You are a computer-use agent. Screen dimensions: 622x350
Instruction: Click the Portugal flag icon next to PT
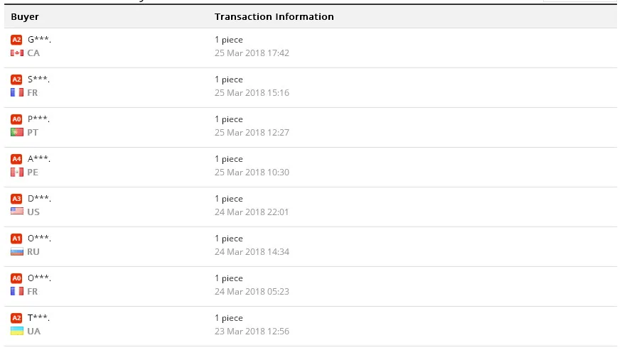(17, 132)
